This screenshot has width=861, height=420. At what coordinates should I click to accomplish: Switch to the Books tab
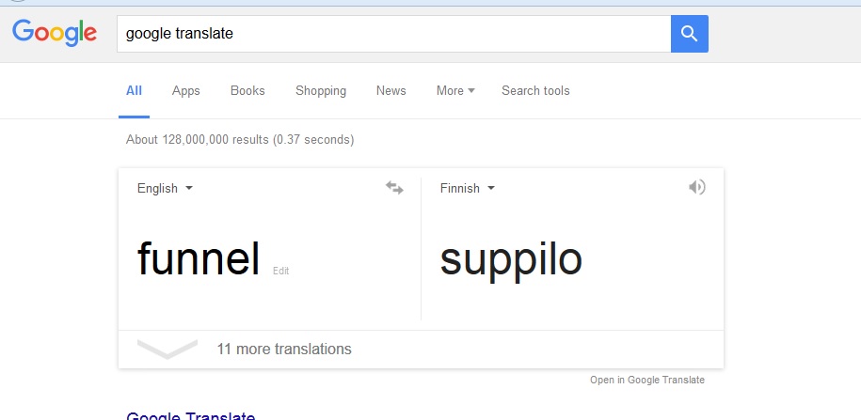click(247, 91)
